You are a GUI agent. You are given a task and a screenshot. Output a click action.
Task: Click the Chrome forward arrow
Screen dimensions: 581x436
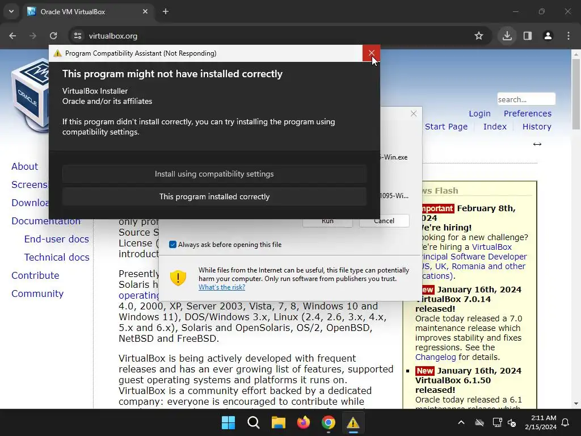[33, 36]
